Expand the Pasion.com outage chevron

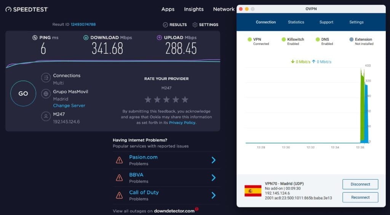213,160
